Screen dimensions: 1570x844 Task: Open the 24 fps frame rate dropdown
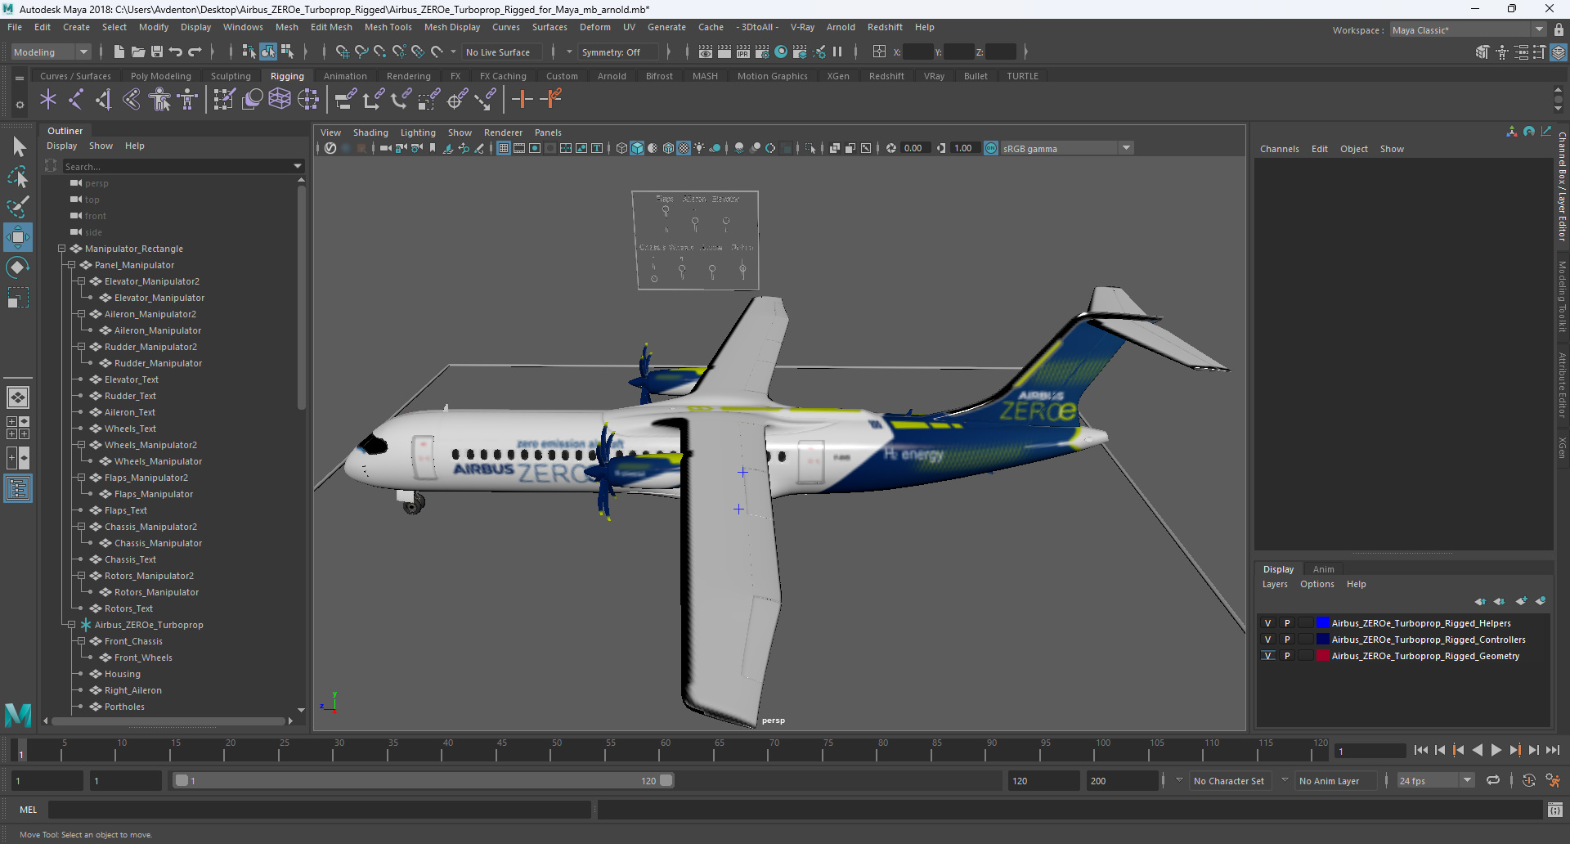tap(1436, 781)
